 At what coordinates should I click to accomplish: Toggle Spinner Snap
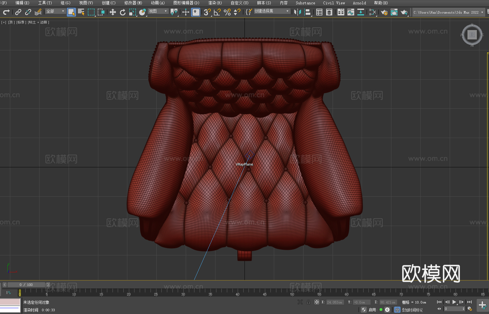(237, 12)
